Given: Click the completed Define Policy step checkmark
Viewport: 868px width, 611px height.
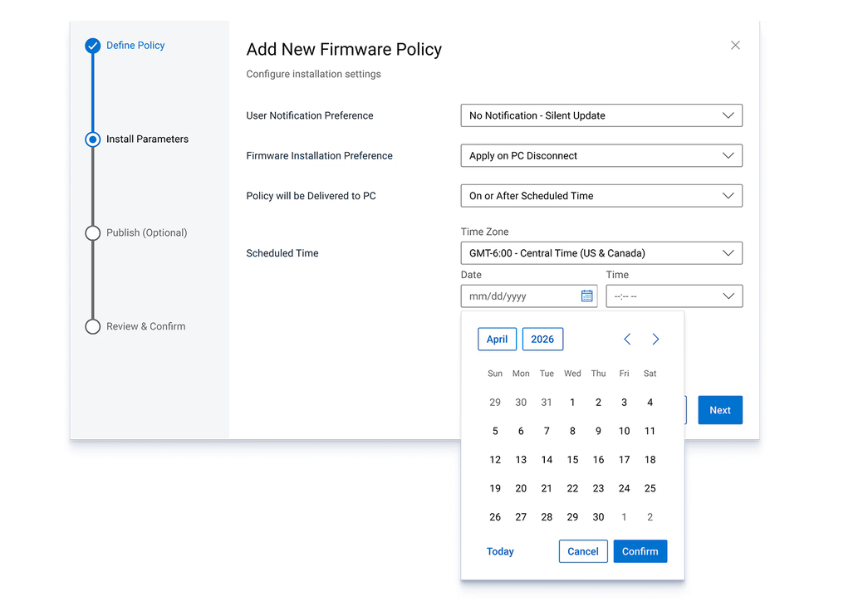Looking at the screenshot, I should coord(92,46).
